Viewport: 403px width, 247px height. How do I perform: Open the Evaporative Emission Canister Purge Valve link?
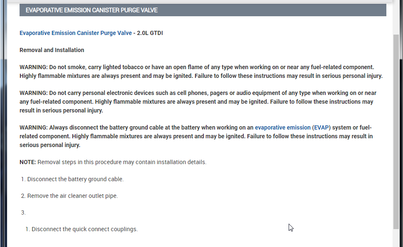pyautogui.click(x=76, y=33)
